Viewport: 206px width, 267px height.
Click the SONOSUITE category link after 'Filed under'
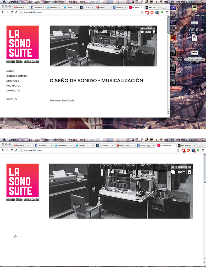click(x=68, y=100)
